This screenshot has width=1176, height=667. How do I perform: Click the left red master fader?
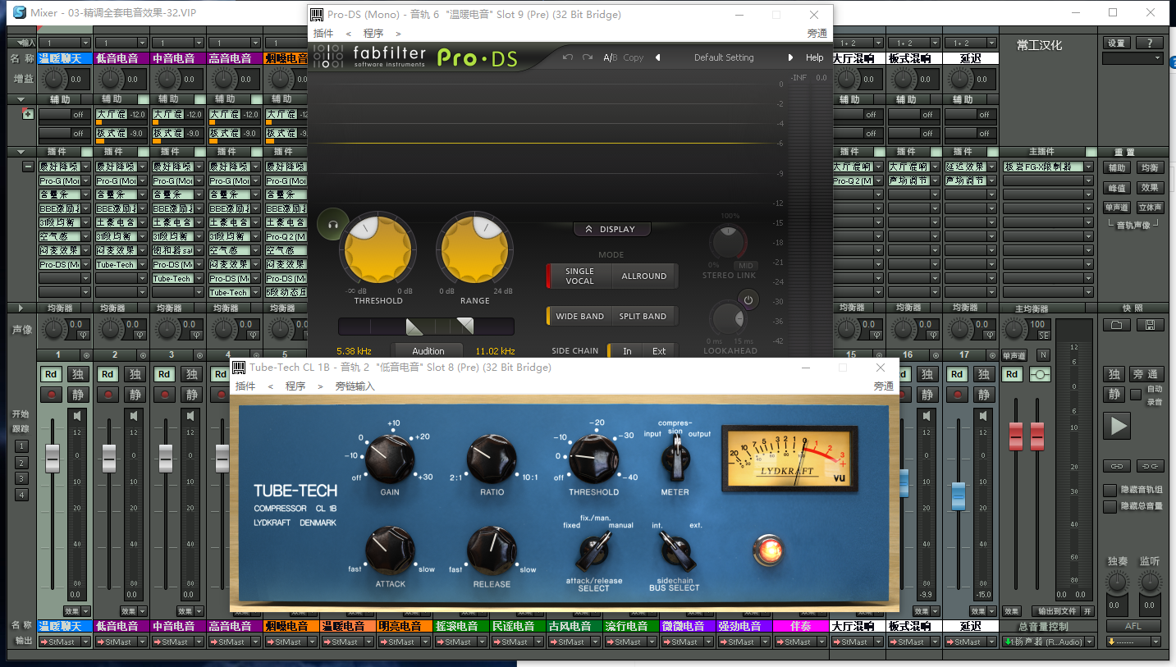1016,436
